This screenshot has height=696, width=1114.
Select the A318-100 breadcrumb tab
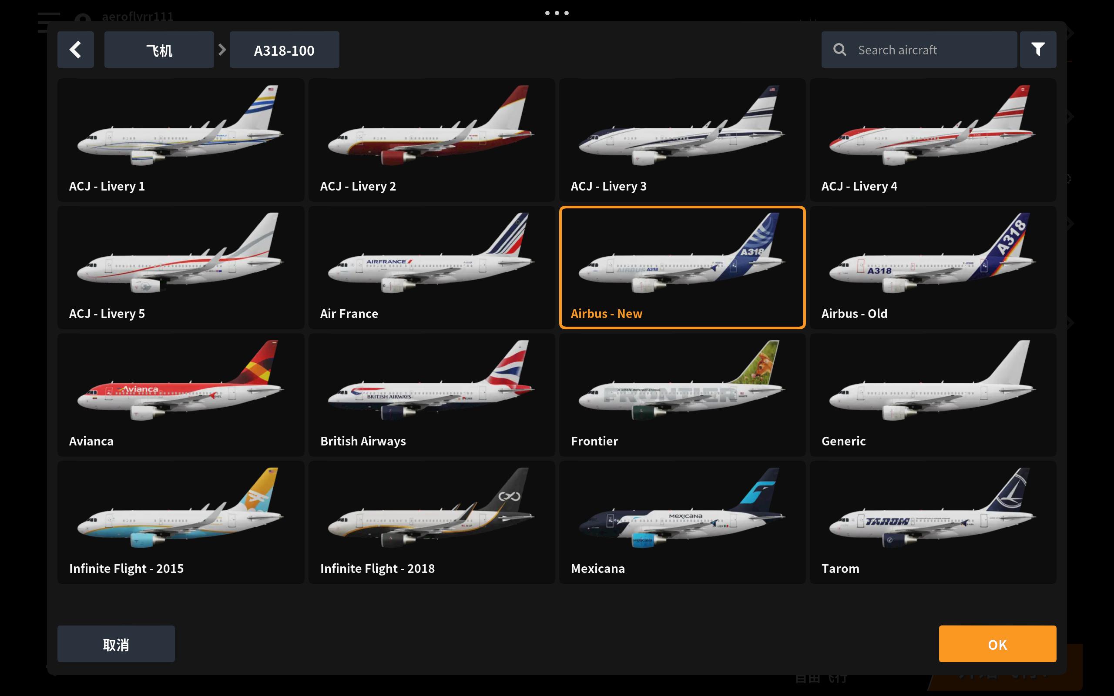[x=284, y=50]
